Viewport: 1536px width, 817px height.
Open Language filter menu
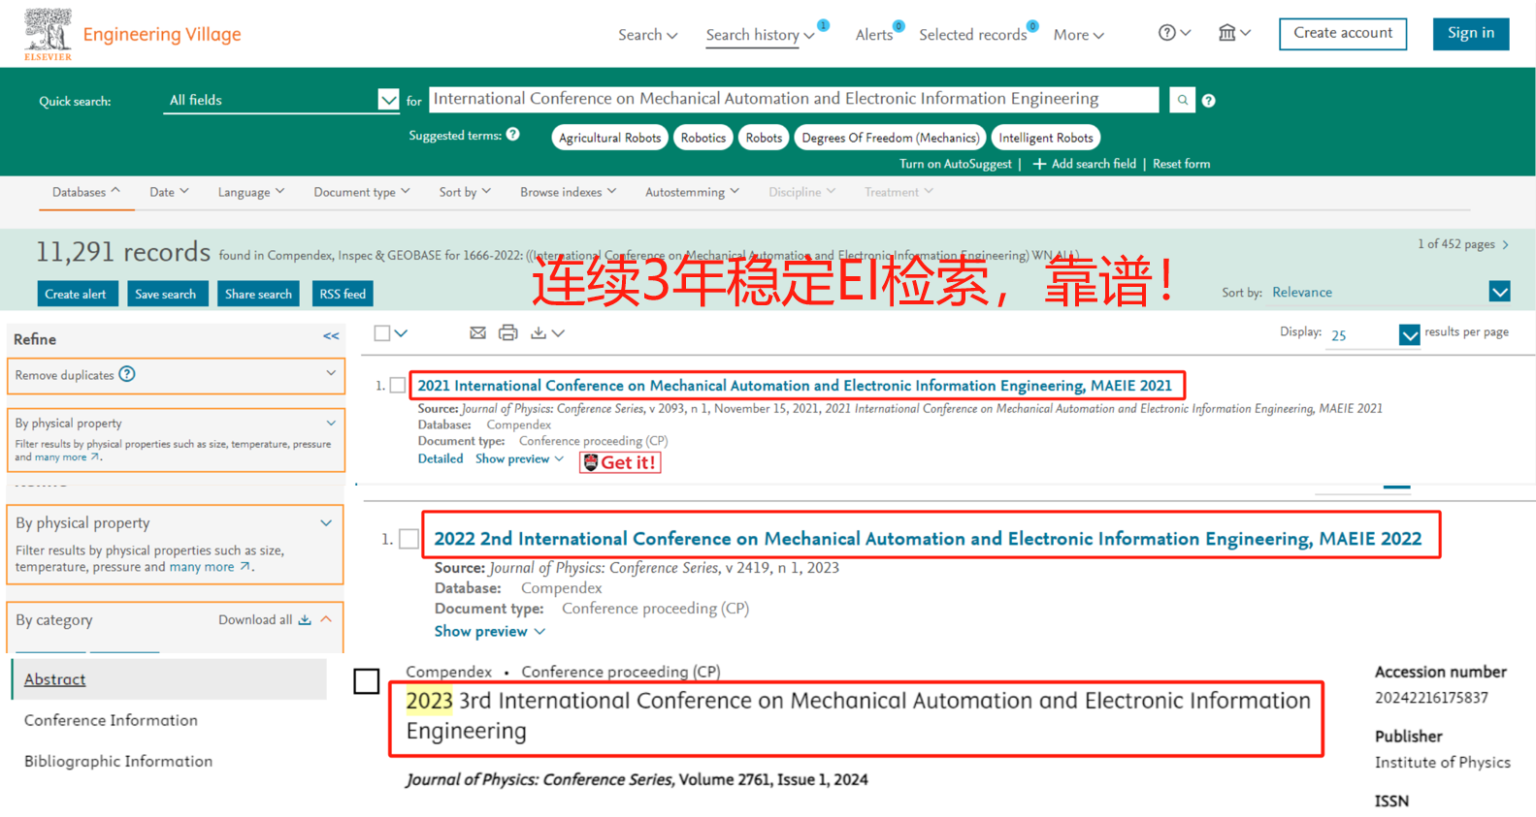pyautogui.click(x=251, y=192)
